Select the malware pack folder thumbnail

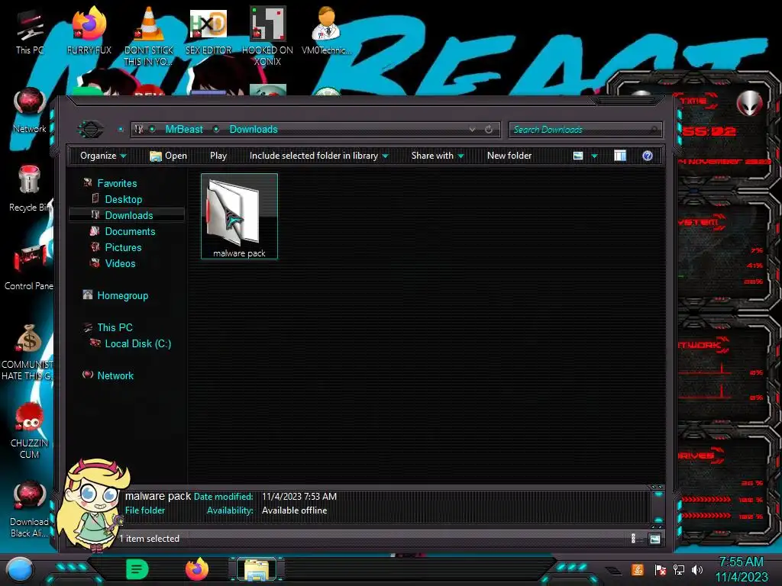[x=239, y=216]
